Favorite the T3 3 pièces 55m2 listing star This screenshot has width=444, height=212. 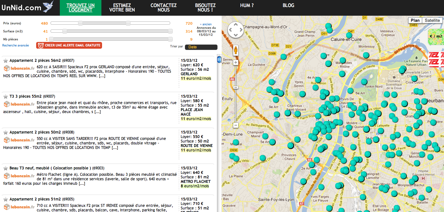[x=5, y=96]
